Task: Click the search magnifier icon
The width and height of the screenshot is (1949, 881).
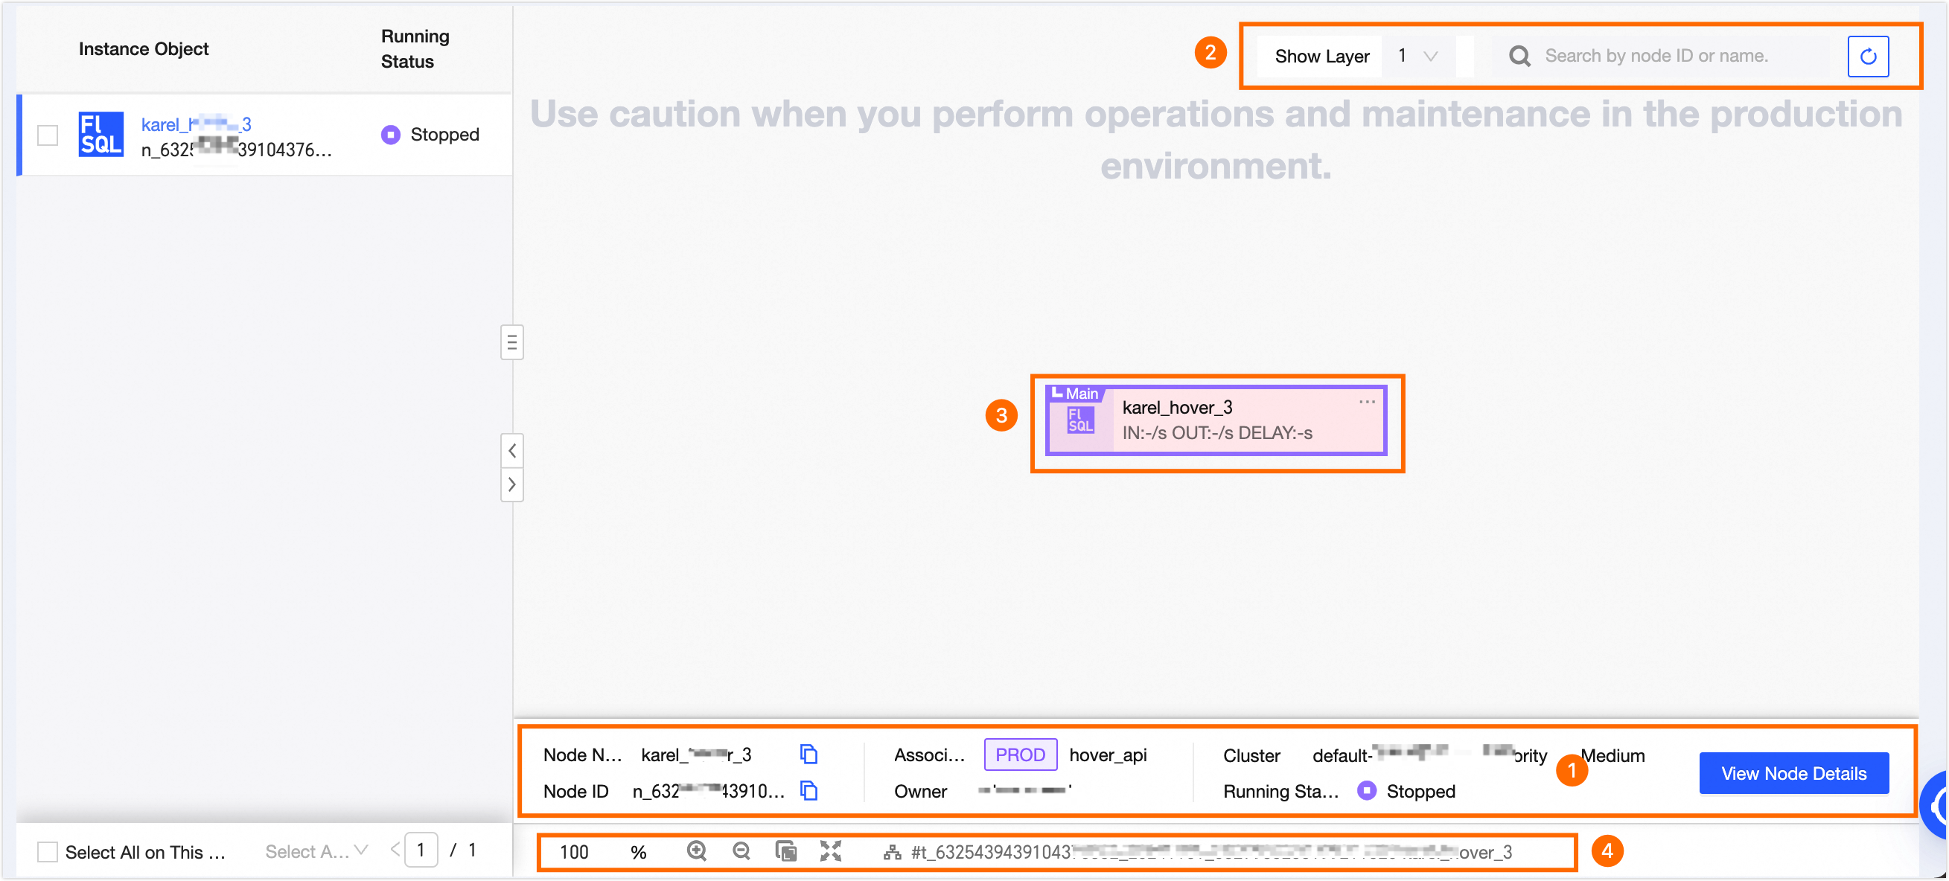Action: pyautogui.click(x=1519, y=56)
